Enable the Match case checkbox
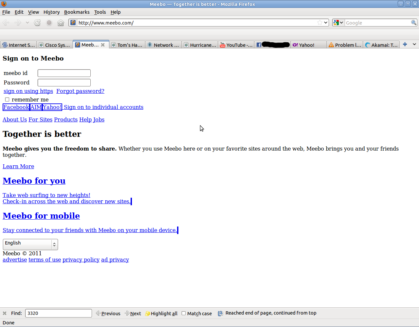Viewport: 419px width, 327px height. pyautogui.click(x=184, y=313)
